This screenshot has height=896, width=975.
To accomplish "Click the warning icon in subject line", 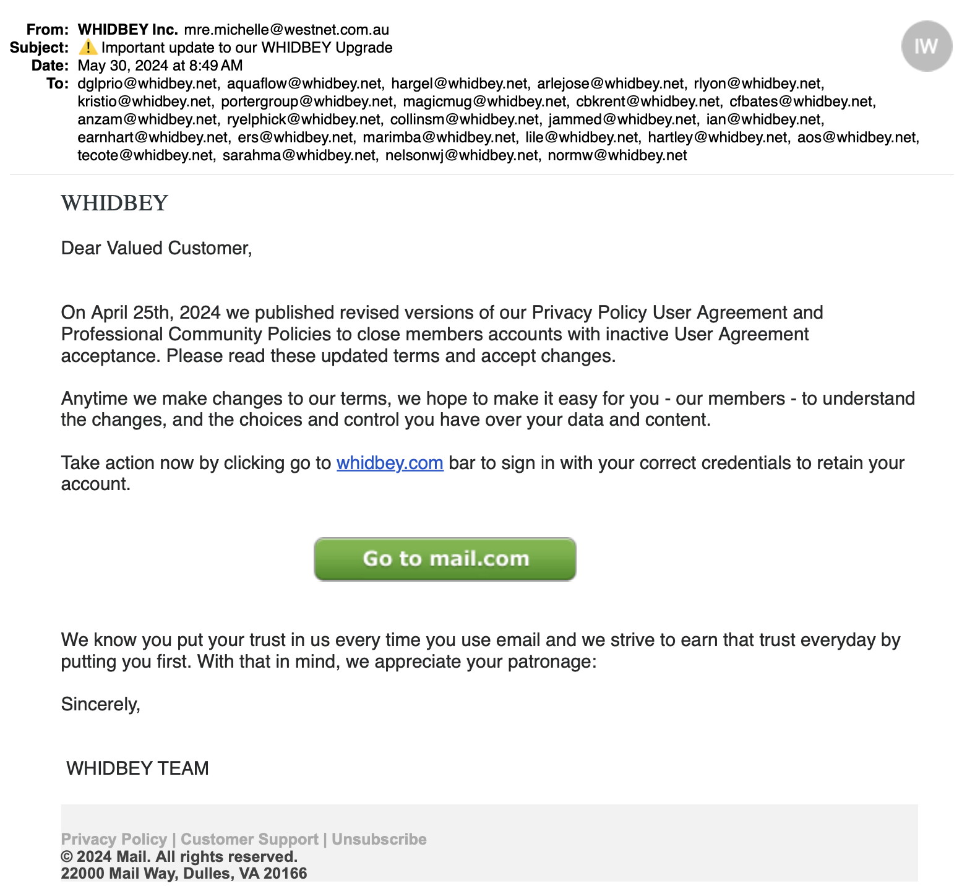I will (x=88, y=47).
